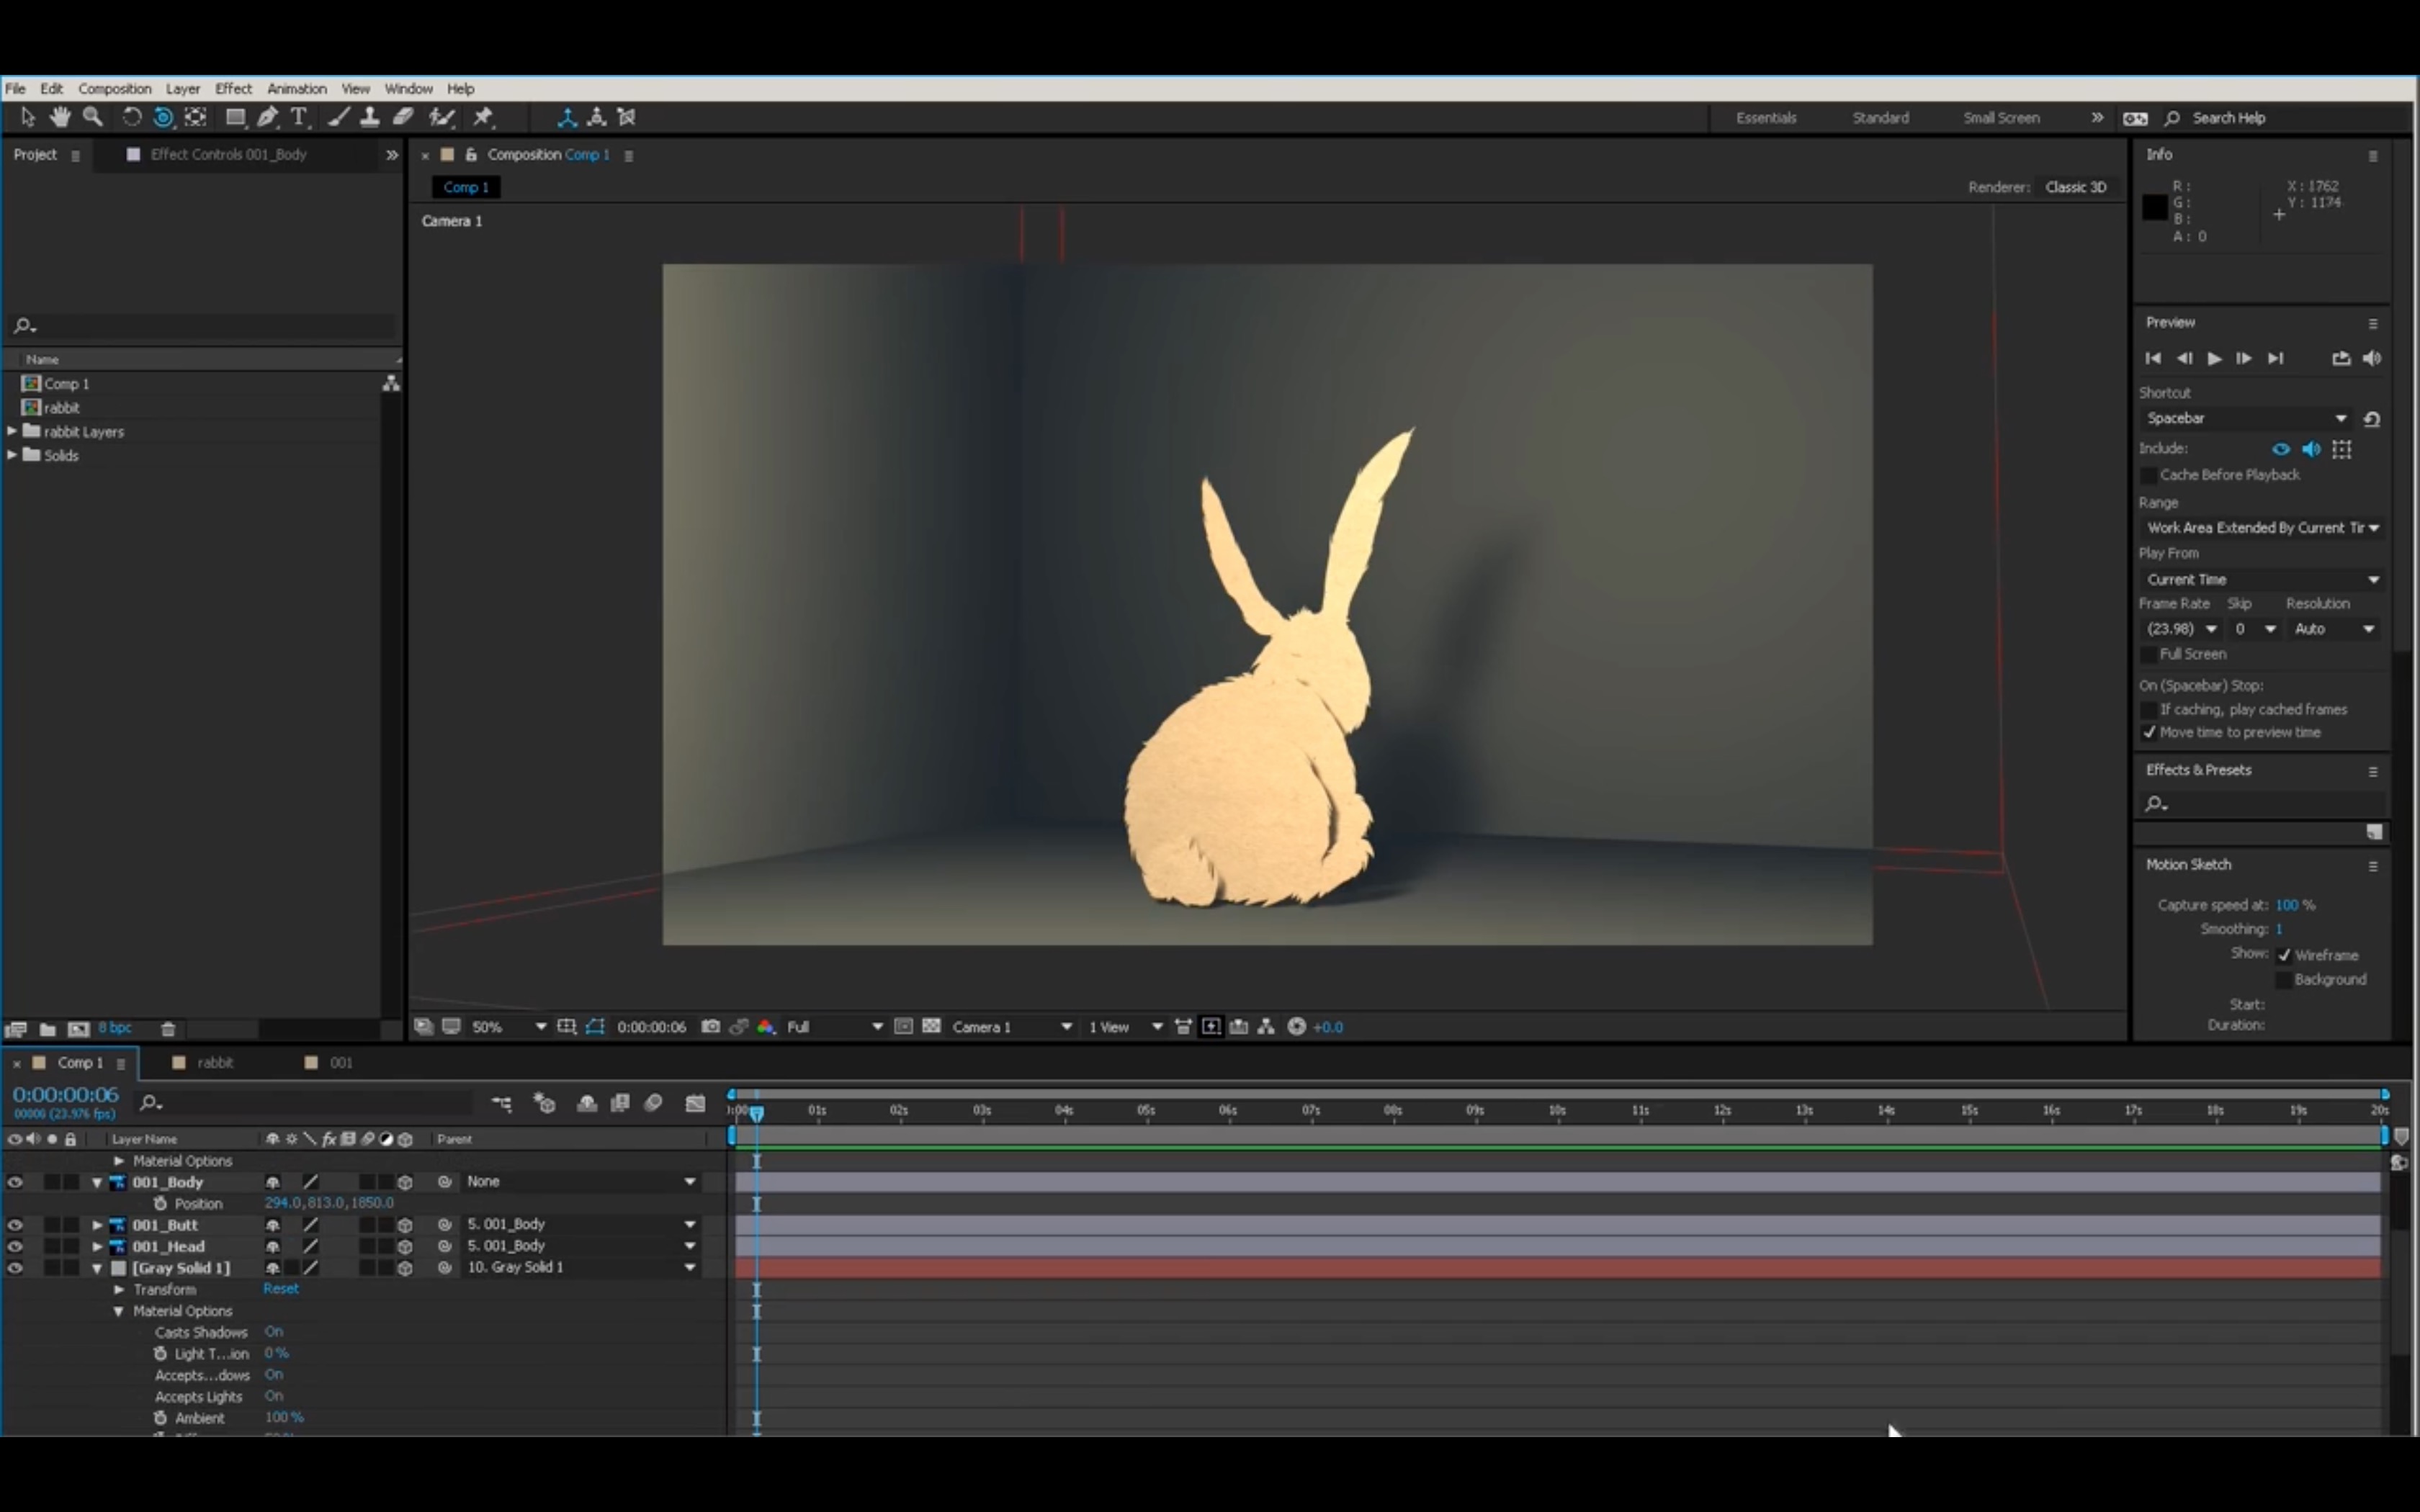Select the Pan Behind anchor tool

(196, 117)
